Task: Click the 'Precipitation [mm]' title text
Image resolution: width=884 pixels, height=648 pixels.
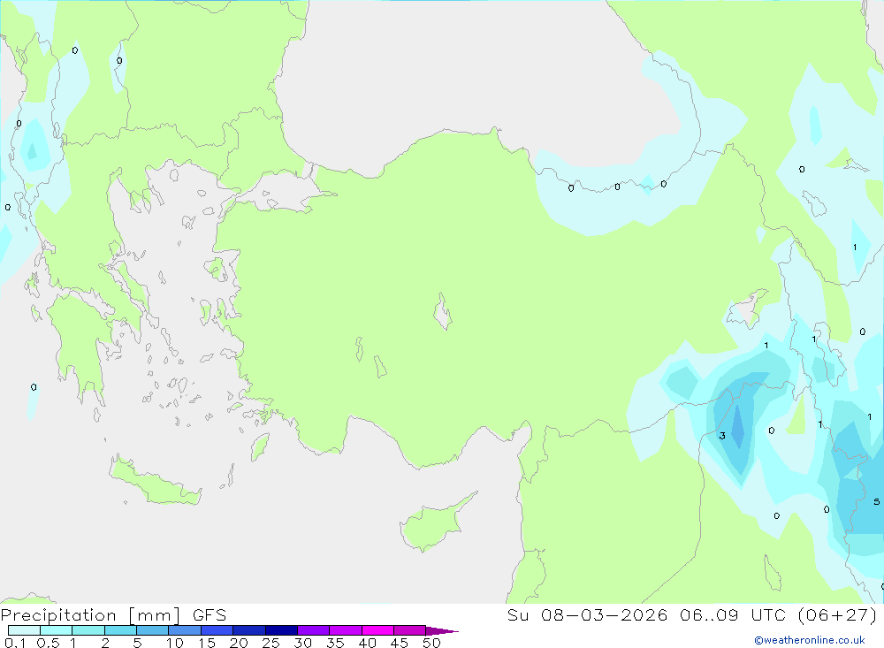Action: [x=91, y=615]
